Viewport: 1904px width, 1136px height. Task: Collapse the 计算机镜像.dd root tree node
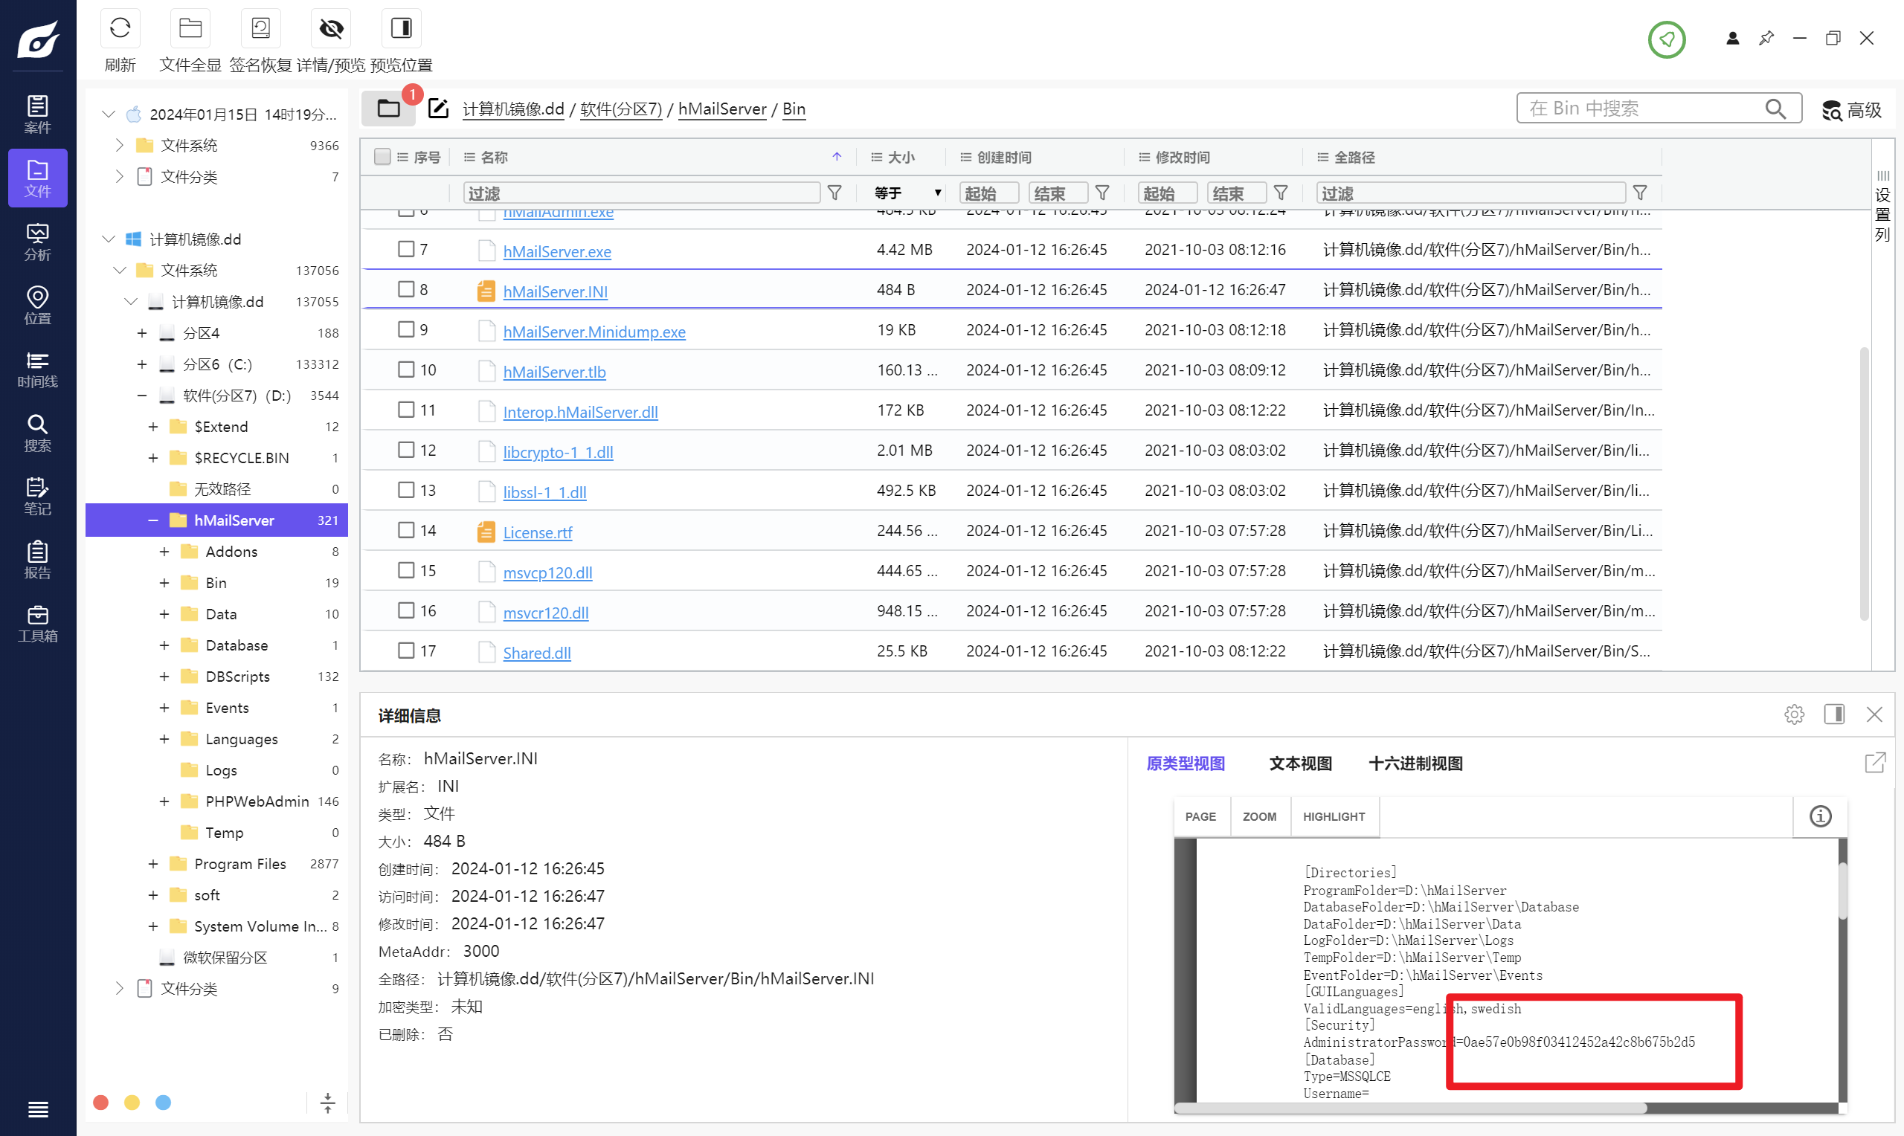[x=109, y=239]
